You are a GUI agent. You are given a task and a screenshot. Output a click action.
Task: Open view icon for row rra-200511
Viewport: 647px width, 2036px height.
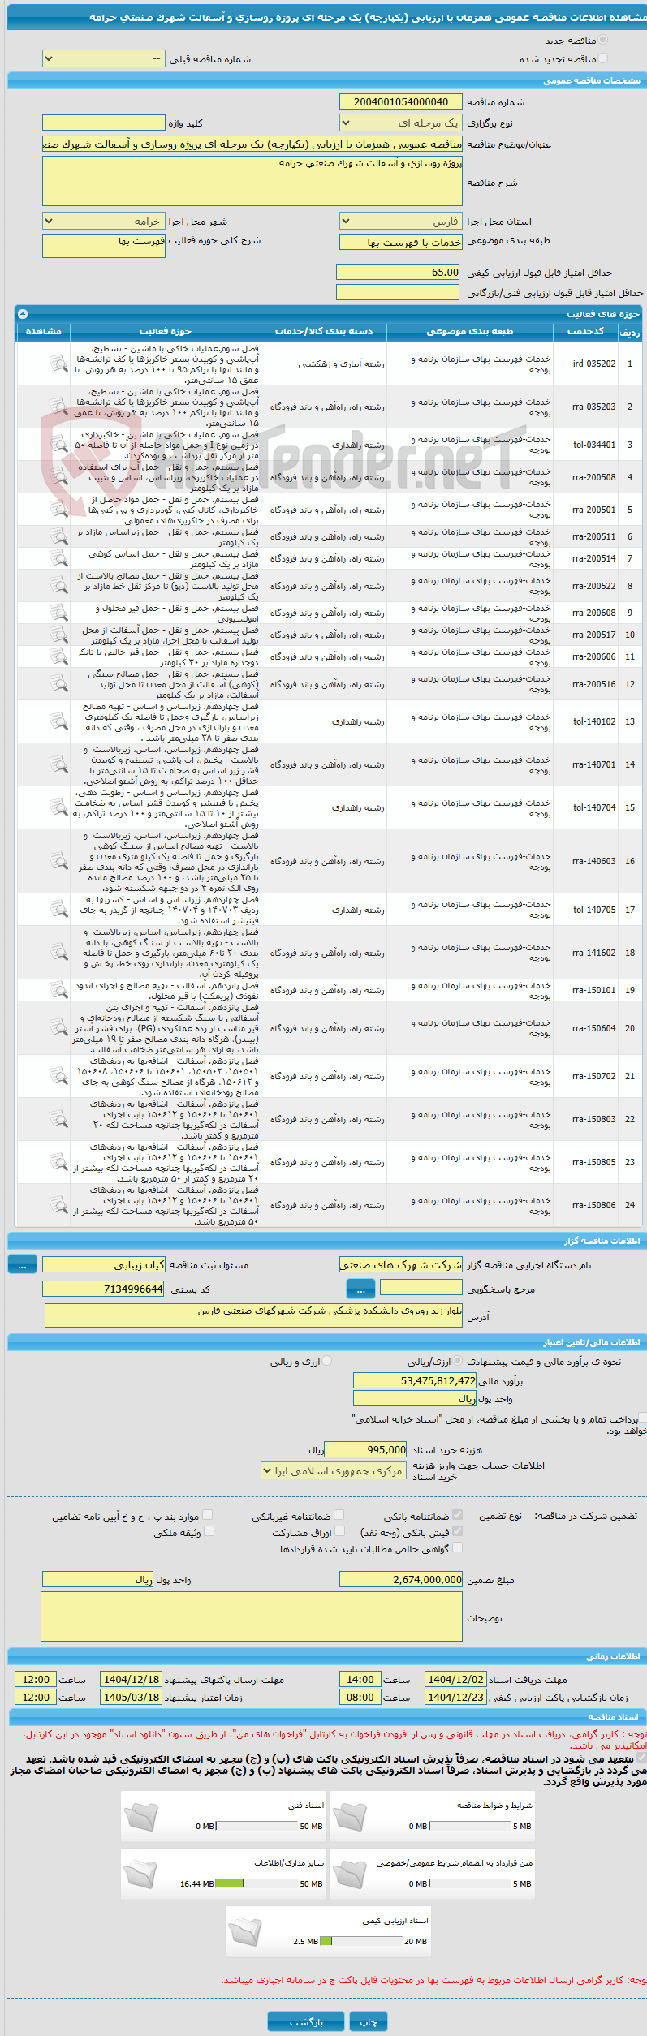tap(58, 536)
